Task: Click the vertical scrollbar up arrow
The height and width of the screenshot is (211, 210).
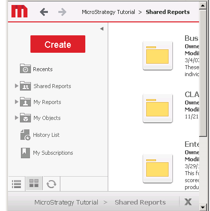Action: pos(203,5)
